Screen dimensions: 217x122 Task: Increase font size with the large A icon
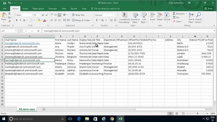43,15
